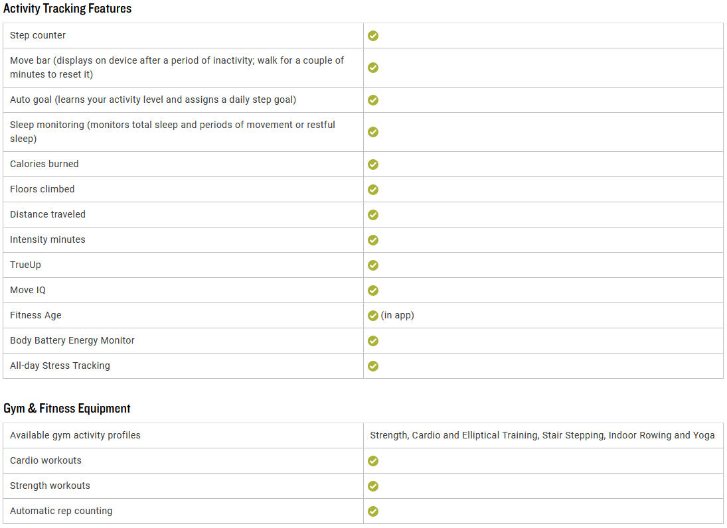Select the checkmark in Distance traveled row
Screen dimensions: 727x528
[372, 215]
